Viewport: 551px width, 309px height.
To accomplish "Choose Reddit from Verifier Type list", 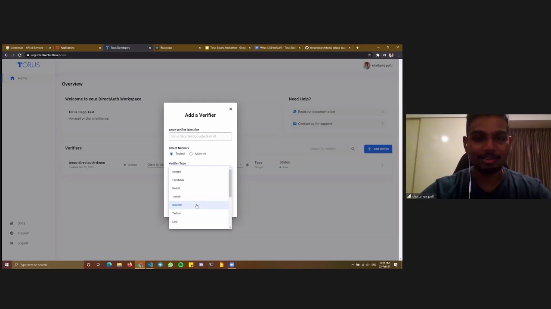I will pos(199,188).
